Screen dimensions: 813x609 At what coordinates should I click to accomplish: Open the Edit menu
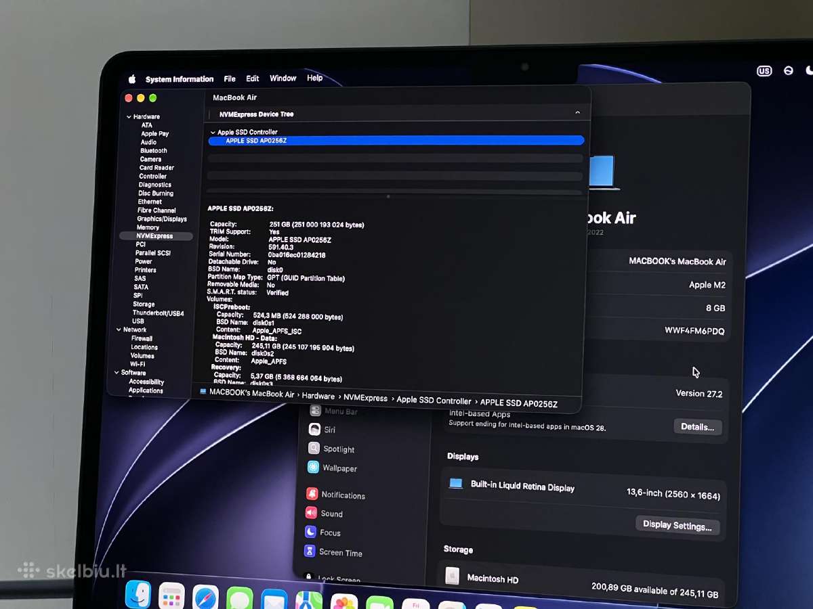tap(253, 78)
